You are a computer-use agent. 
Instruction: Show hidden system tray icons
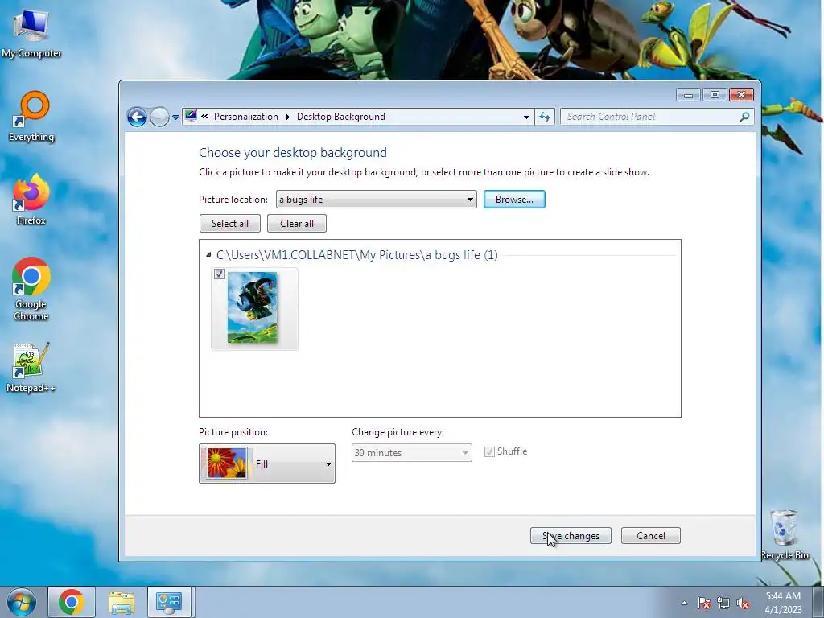tap(684, 603)
